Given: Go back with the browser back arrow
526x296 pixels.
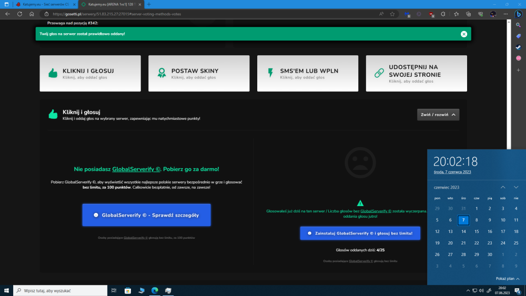Looking at the screenshot, I should [x=7, y=14].
